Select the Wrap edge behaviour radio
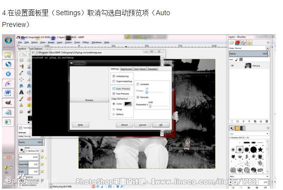This screenshot has height=190, width=283. pyautogui.click(x=114, y=109)
